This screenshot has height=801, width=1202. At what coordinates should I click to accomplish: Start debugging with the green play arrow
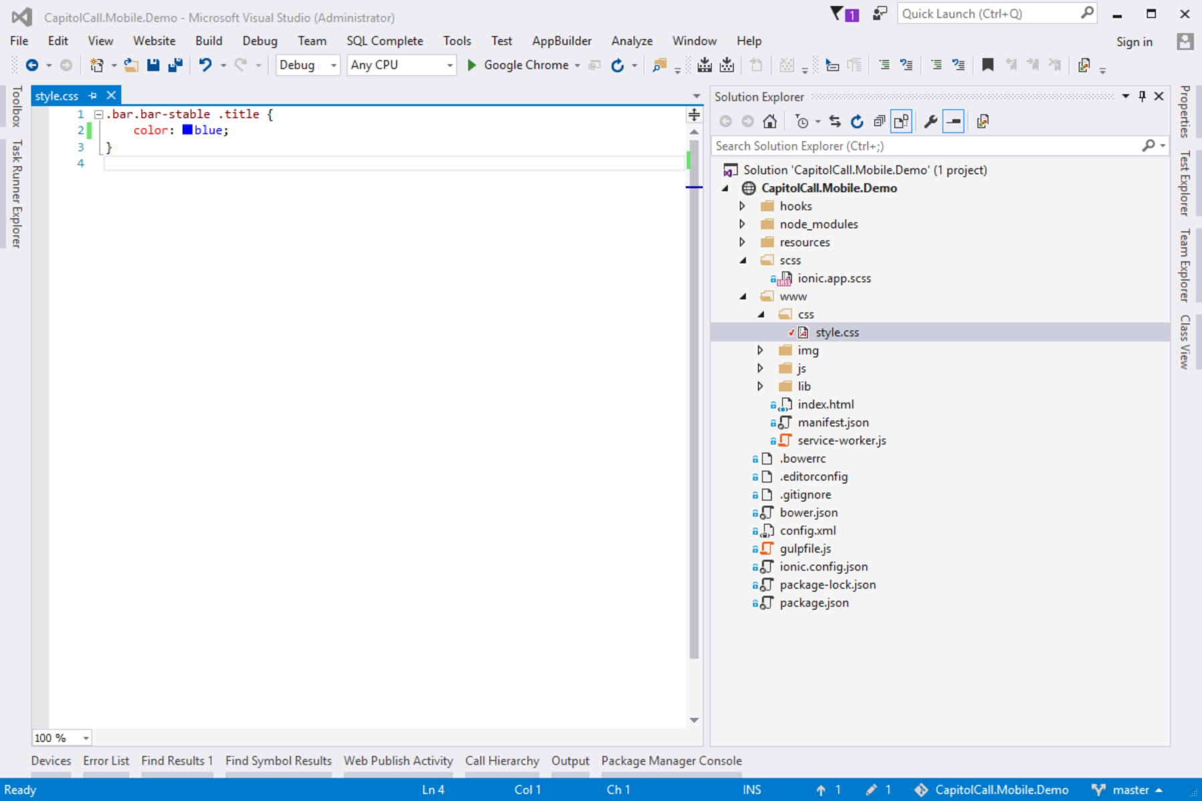click(472, 65)
